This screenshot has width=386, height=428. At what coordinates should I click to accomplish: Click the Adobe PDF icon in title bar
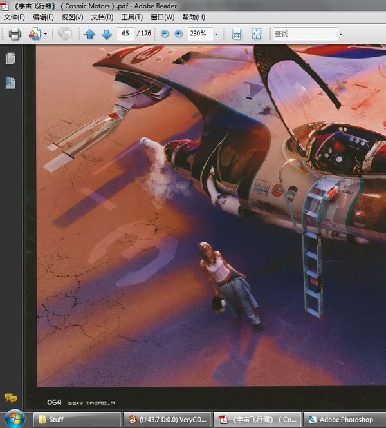tap(5, 5)
